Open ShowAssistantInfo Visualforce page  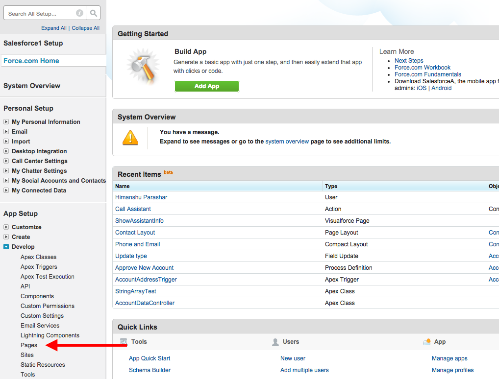139,221
